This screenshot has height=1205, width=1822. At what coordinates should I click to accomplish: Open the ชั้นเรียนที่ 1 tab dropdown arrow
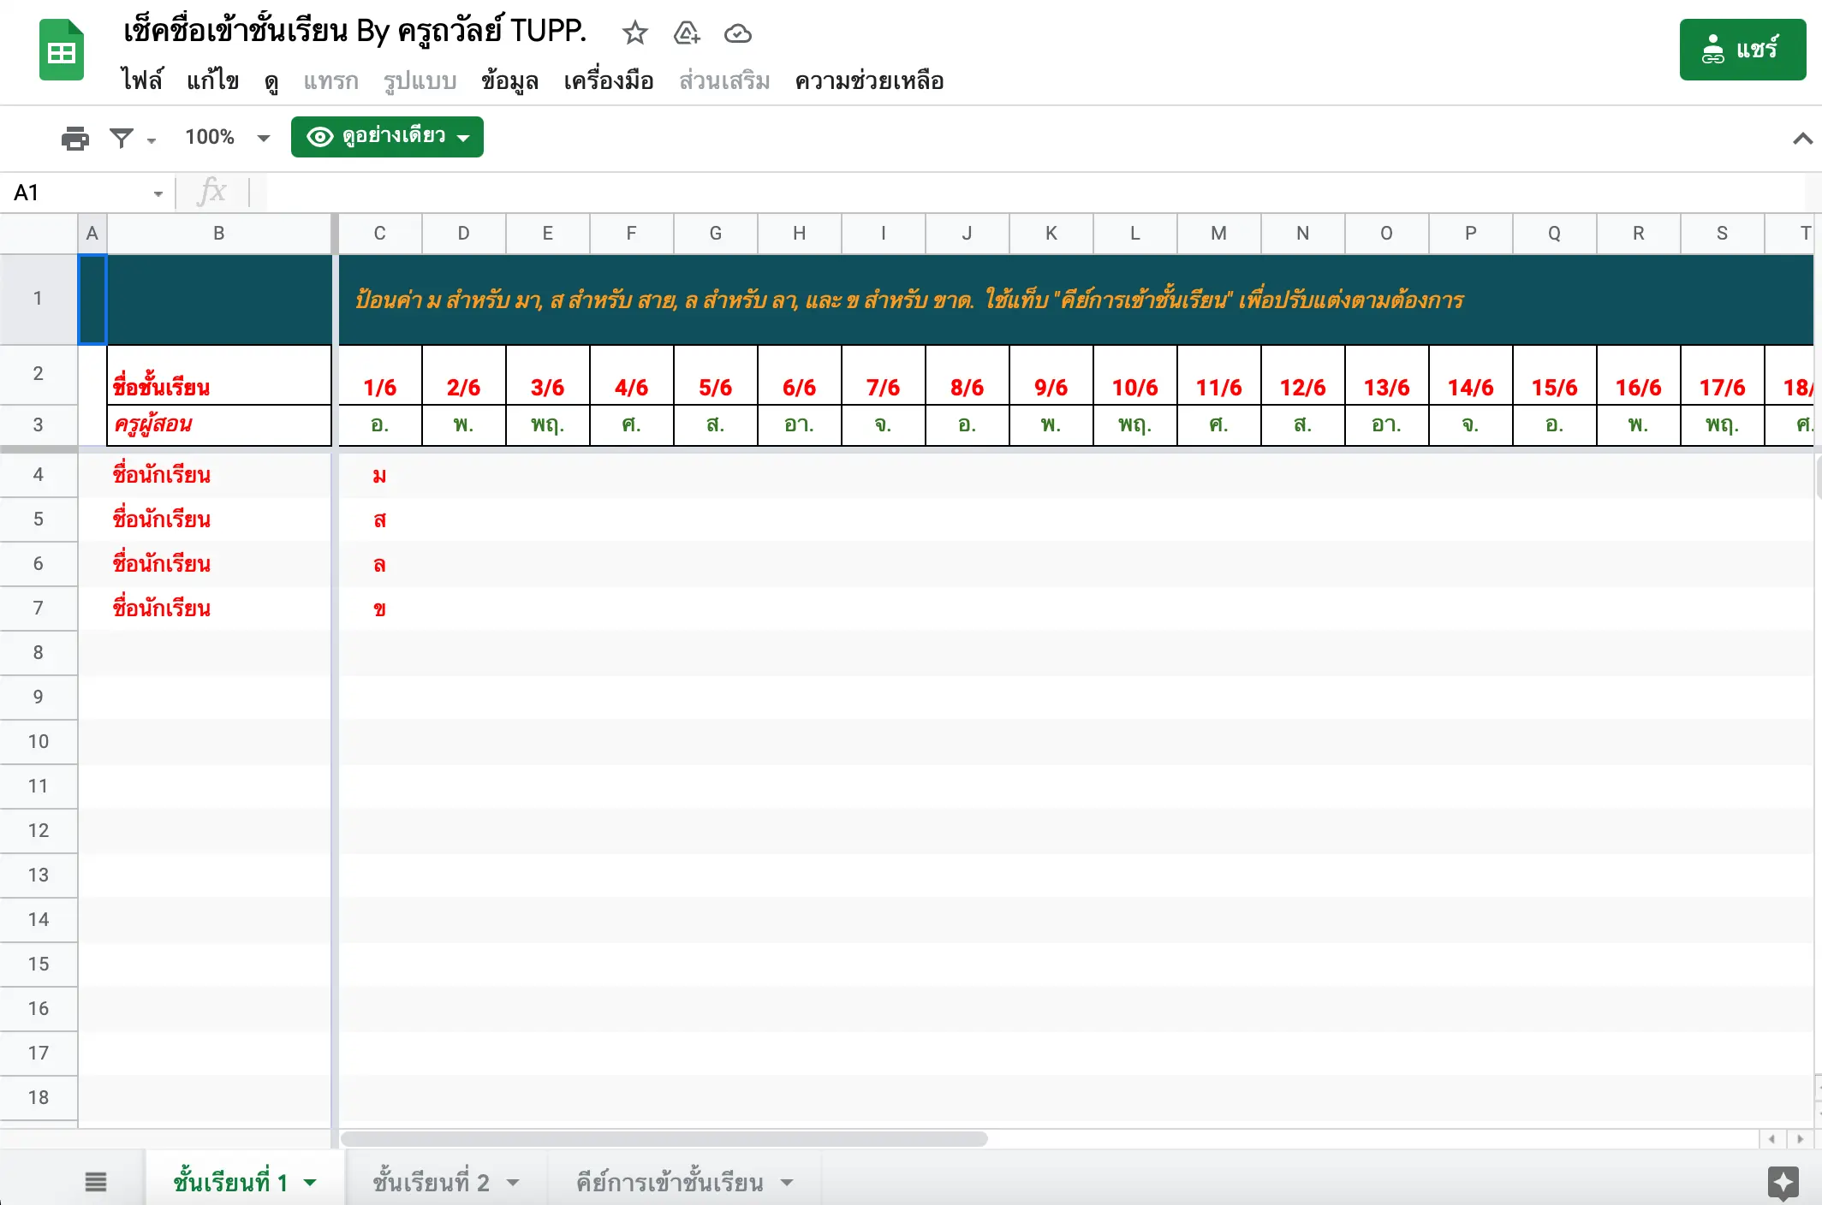point(310,1184)
